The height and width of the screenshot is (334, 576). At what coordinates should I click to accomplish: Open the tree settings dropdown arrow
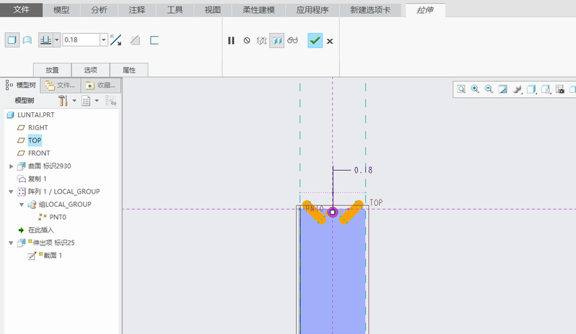74,100
